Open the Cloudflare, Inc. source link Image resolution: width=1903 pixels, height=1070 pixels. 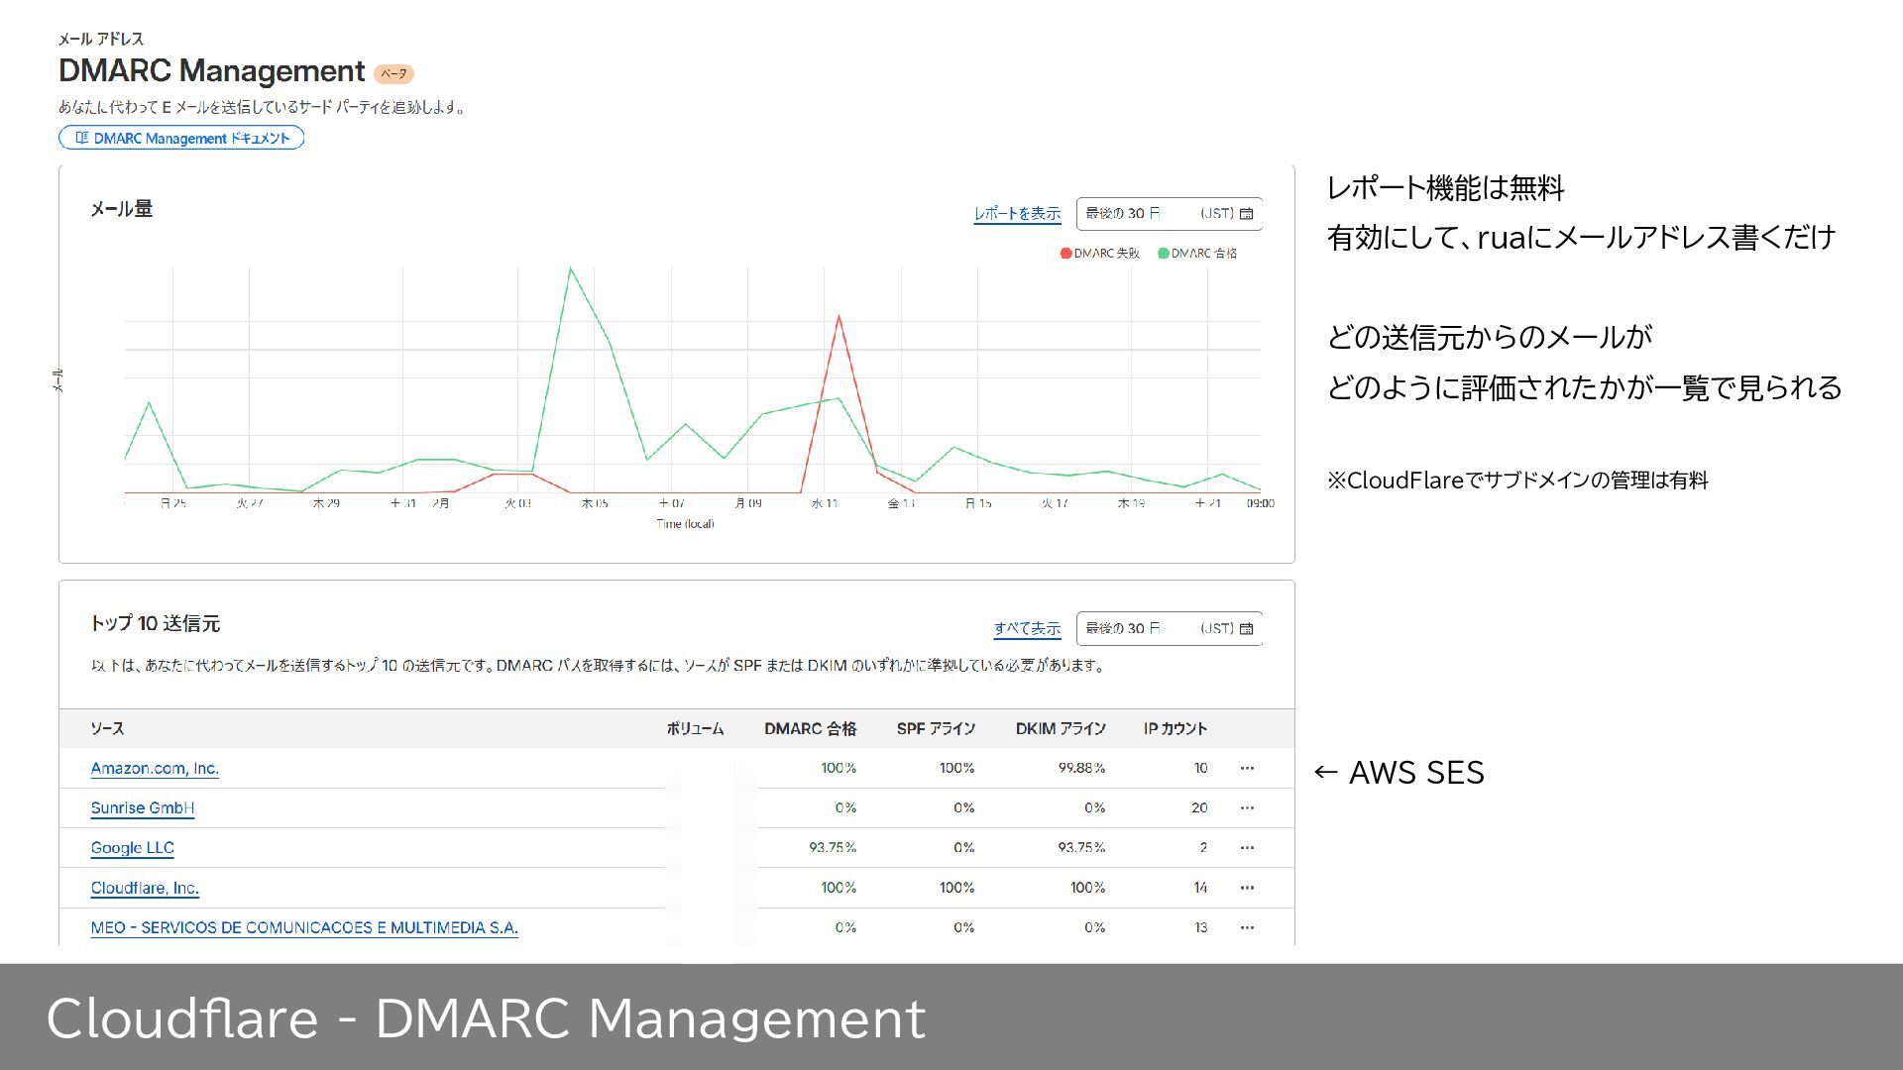pyautogui.click(x=145, y=889)
